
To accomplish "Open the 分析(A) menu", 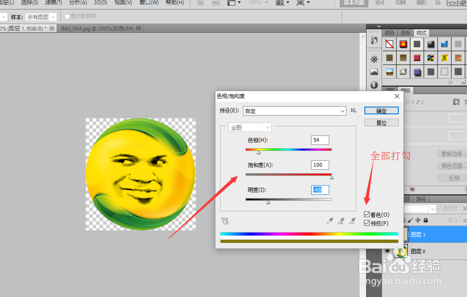I will coord(78,3).
